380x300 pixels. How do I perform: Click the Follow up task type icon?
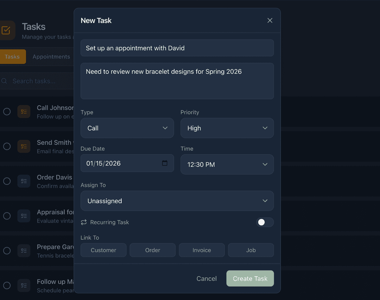[24, 285]
